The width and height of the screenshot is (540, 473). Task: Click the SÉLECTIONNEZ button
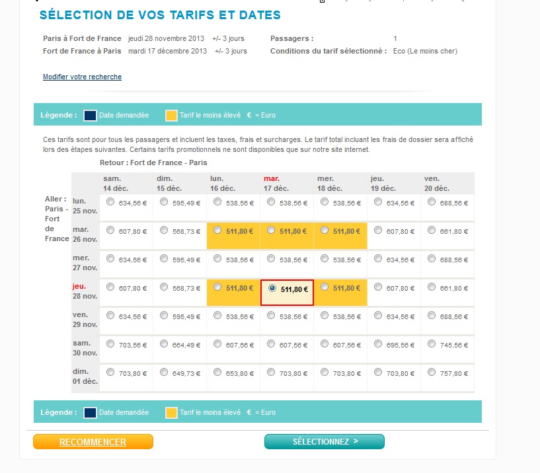(325, 442)
